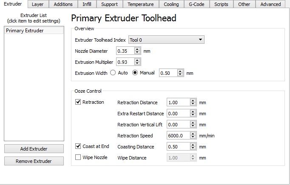The image size is (290, 185).
Task: Switch to the Infill tab
Action: (x=86, y=4)
